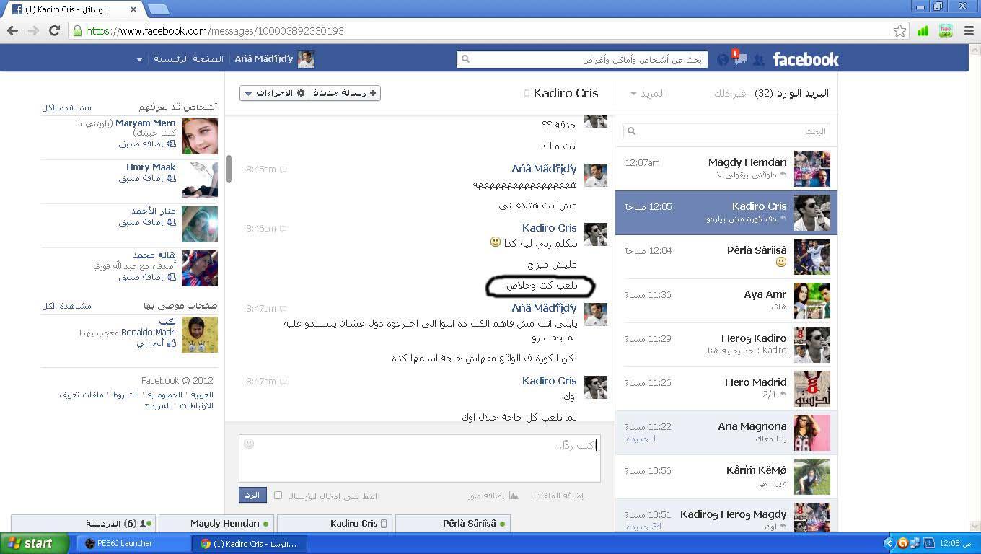Open Pêrlà Sârîîsâ chat tab
The width and height of the screenshot is (981, 554).
[x=453, y=524]
